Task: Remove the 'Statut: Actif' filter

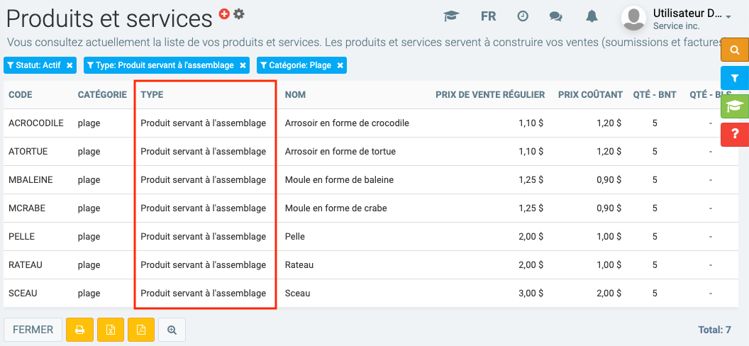Action: (x=70, y=65)
